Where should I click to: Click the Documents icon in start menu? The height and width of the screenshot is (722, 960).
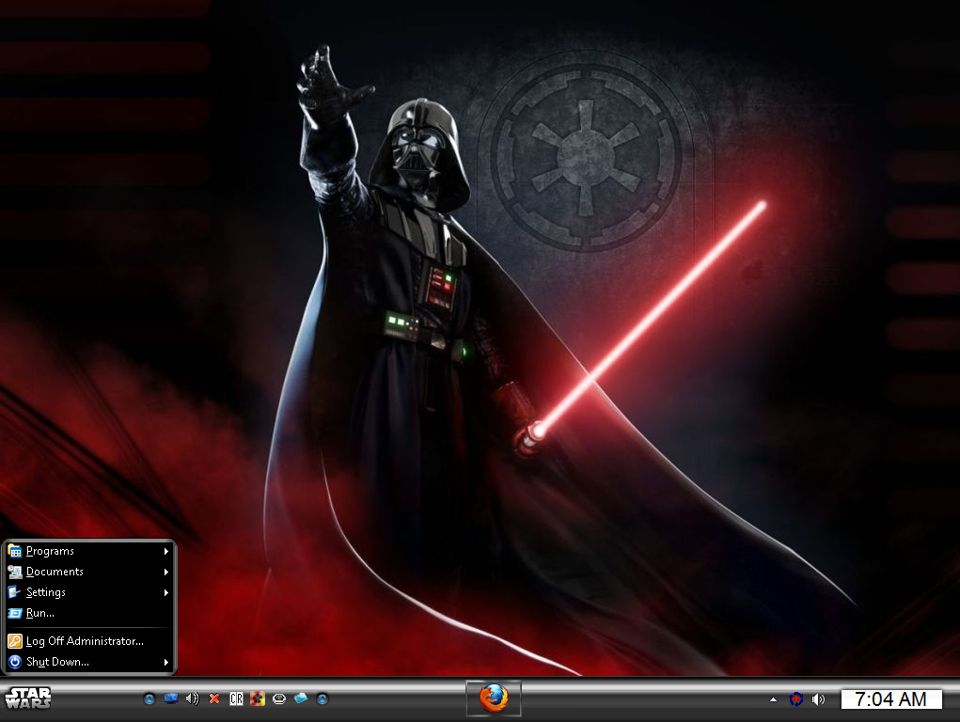tap(15, 572)
